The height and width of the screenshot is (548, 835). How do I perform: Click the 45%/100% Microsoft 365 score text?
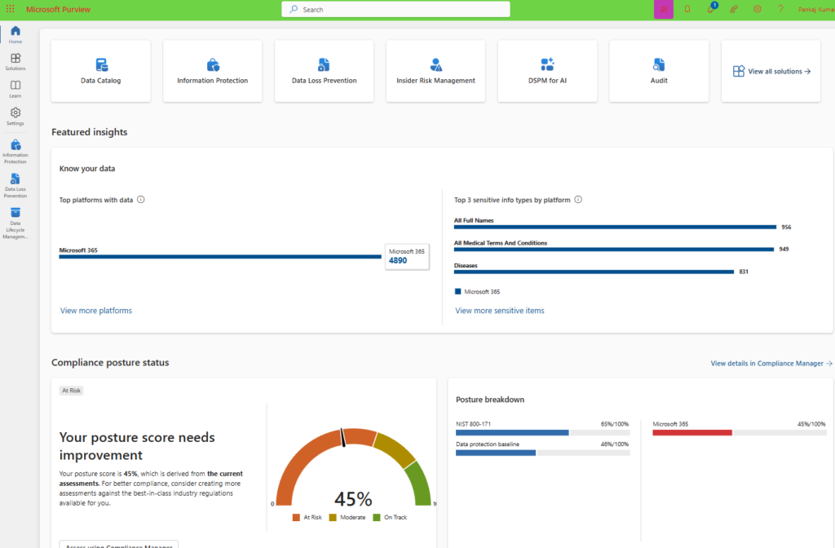811,424
